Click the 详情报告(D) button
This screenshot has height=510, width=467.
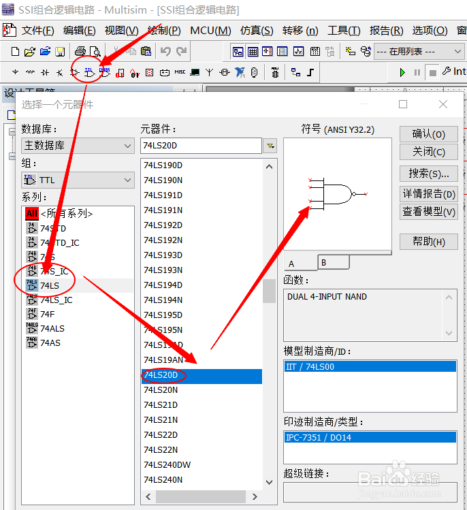[x=429, y=194]
